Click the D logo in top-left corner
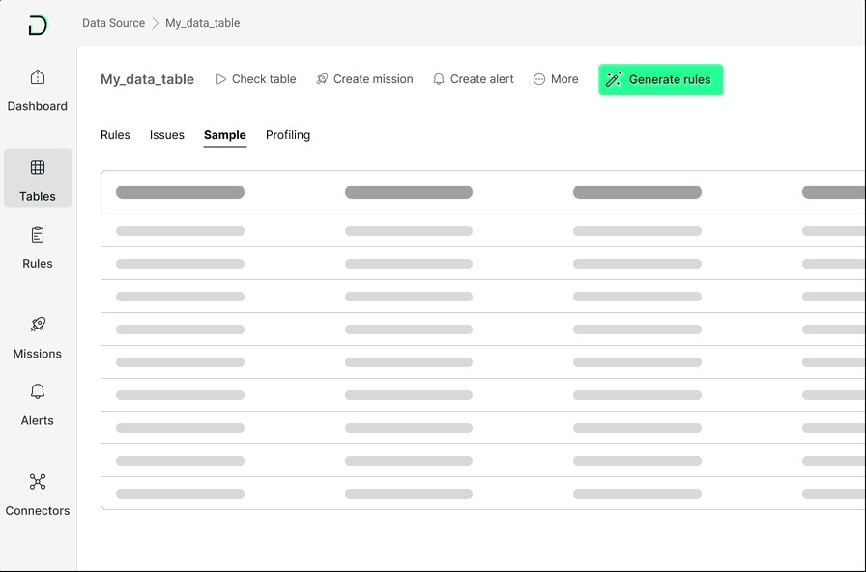 click(x=38, y=25)
